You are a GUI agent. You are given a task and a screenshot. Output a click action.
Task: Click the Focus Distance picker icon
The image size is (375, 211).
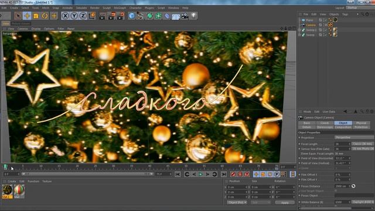pyautogui.click(x=353, y=186)
